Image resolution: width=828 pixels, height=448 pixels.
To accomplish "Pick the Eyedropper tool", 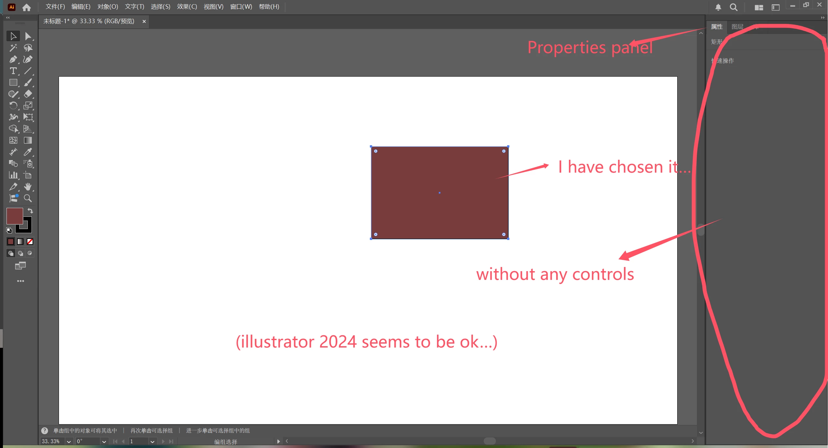I will [28, 152].
